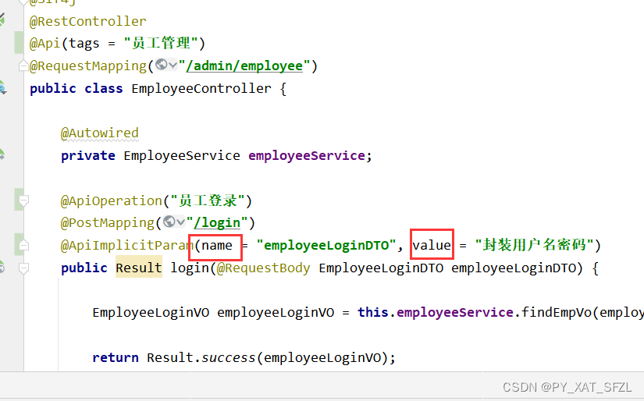Click the 'return' keyword
Viewport: 644px width, 401px height.
coord(116,357)
